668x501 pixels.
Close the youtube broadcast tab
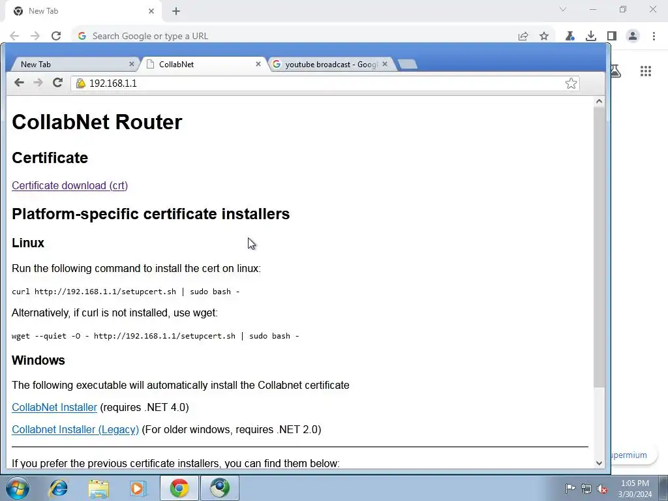click(385, 64)
